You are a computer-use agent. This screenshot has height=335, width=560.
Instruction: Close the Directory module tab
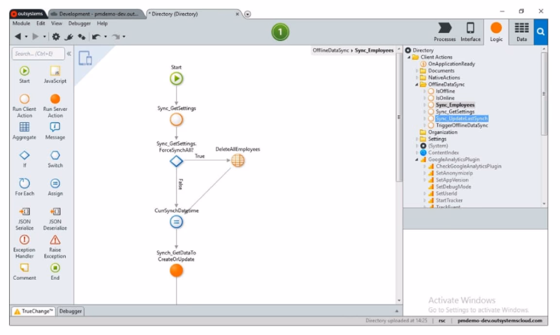point(237,14)
